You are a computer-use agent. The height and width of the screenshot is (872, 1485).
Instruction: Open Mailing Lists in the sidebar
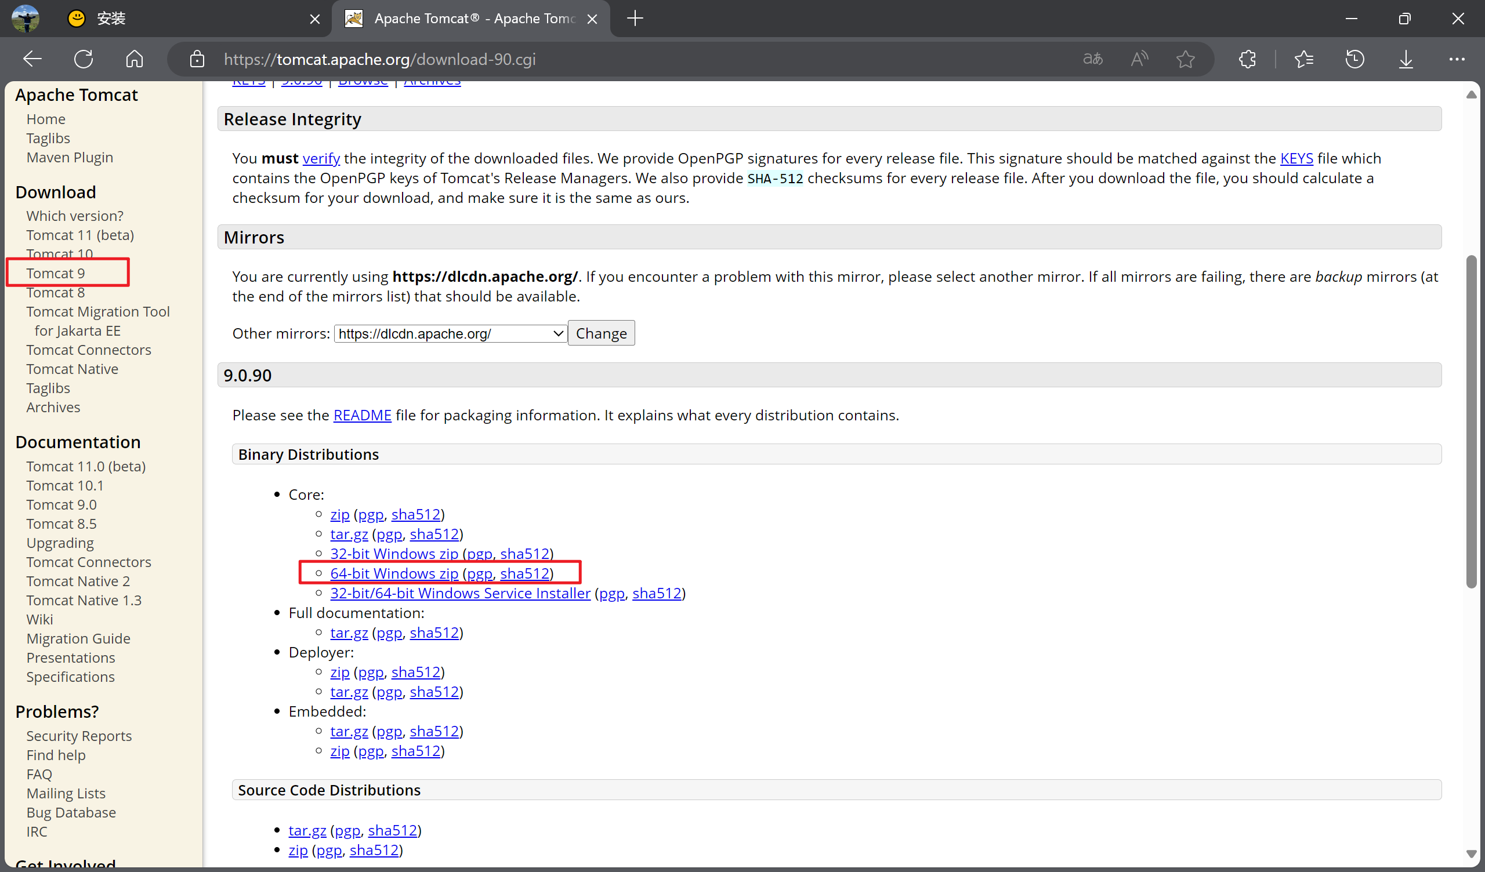coord(66,794)
